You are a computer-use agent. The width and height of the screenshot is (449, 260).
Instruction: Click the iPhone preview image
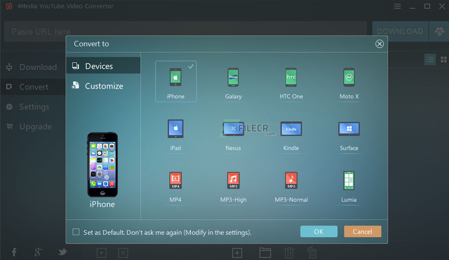coord(103,164)
